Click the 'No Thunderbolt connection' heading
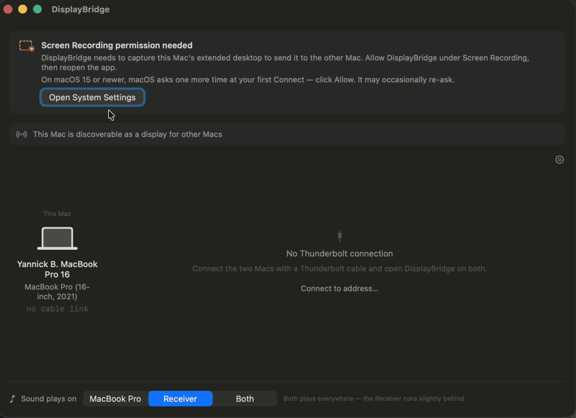Viewport: 576px width, 418px height. 340,254
